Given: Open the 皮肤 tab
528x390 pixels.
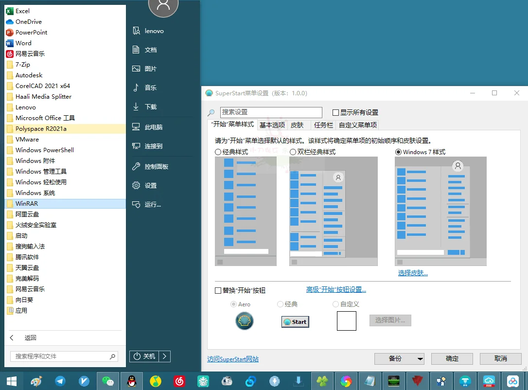Looking at the screenshot, I should point(298,125).
